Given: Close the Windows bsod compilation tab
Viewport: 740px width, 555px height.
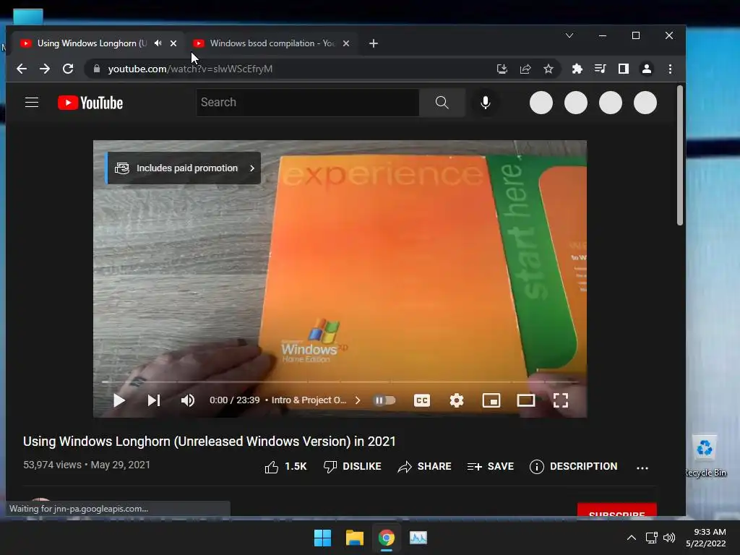Looking at the screenshot, I should tap(346, 43).
